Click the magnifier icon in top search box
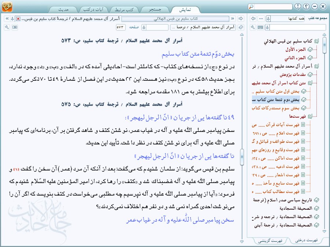Image resolution: width=330 pixels, height=247 pixels. [251, 7]
